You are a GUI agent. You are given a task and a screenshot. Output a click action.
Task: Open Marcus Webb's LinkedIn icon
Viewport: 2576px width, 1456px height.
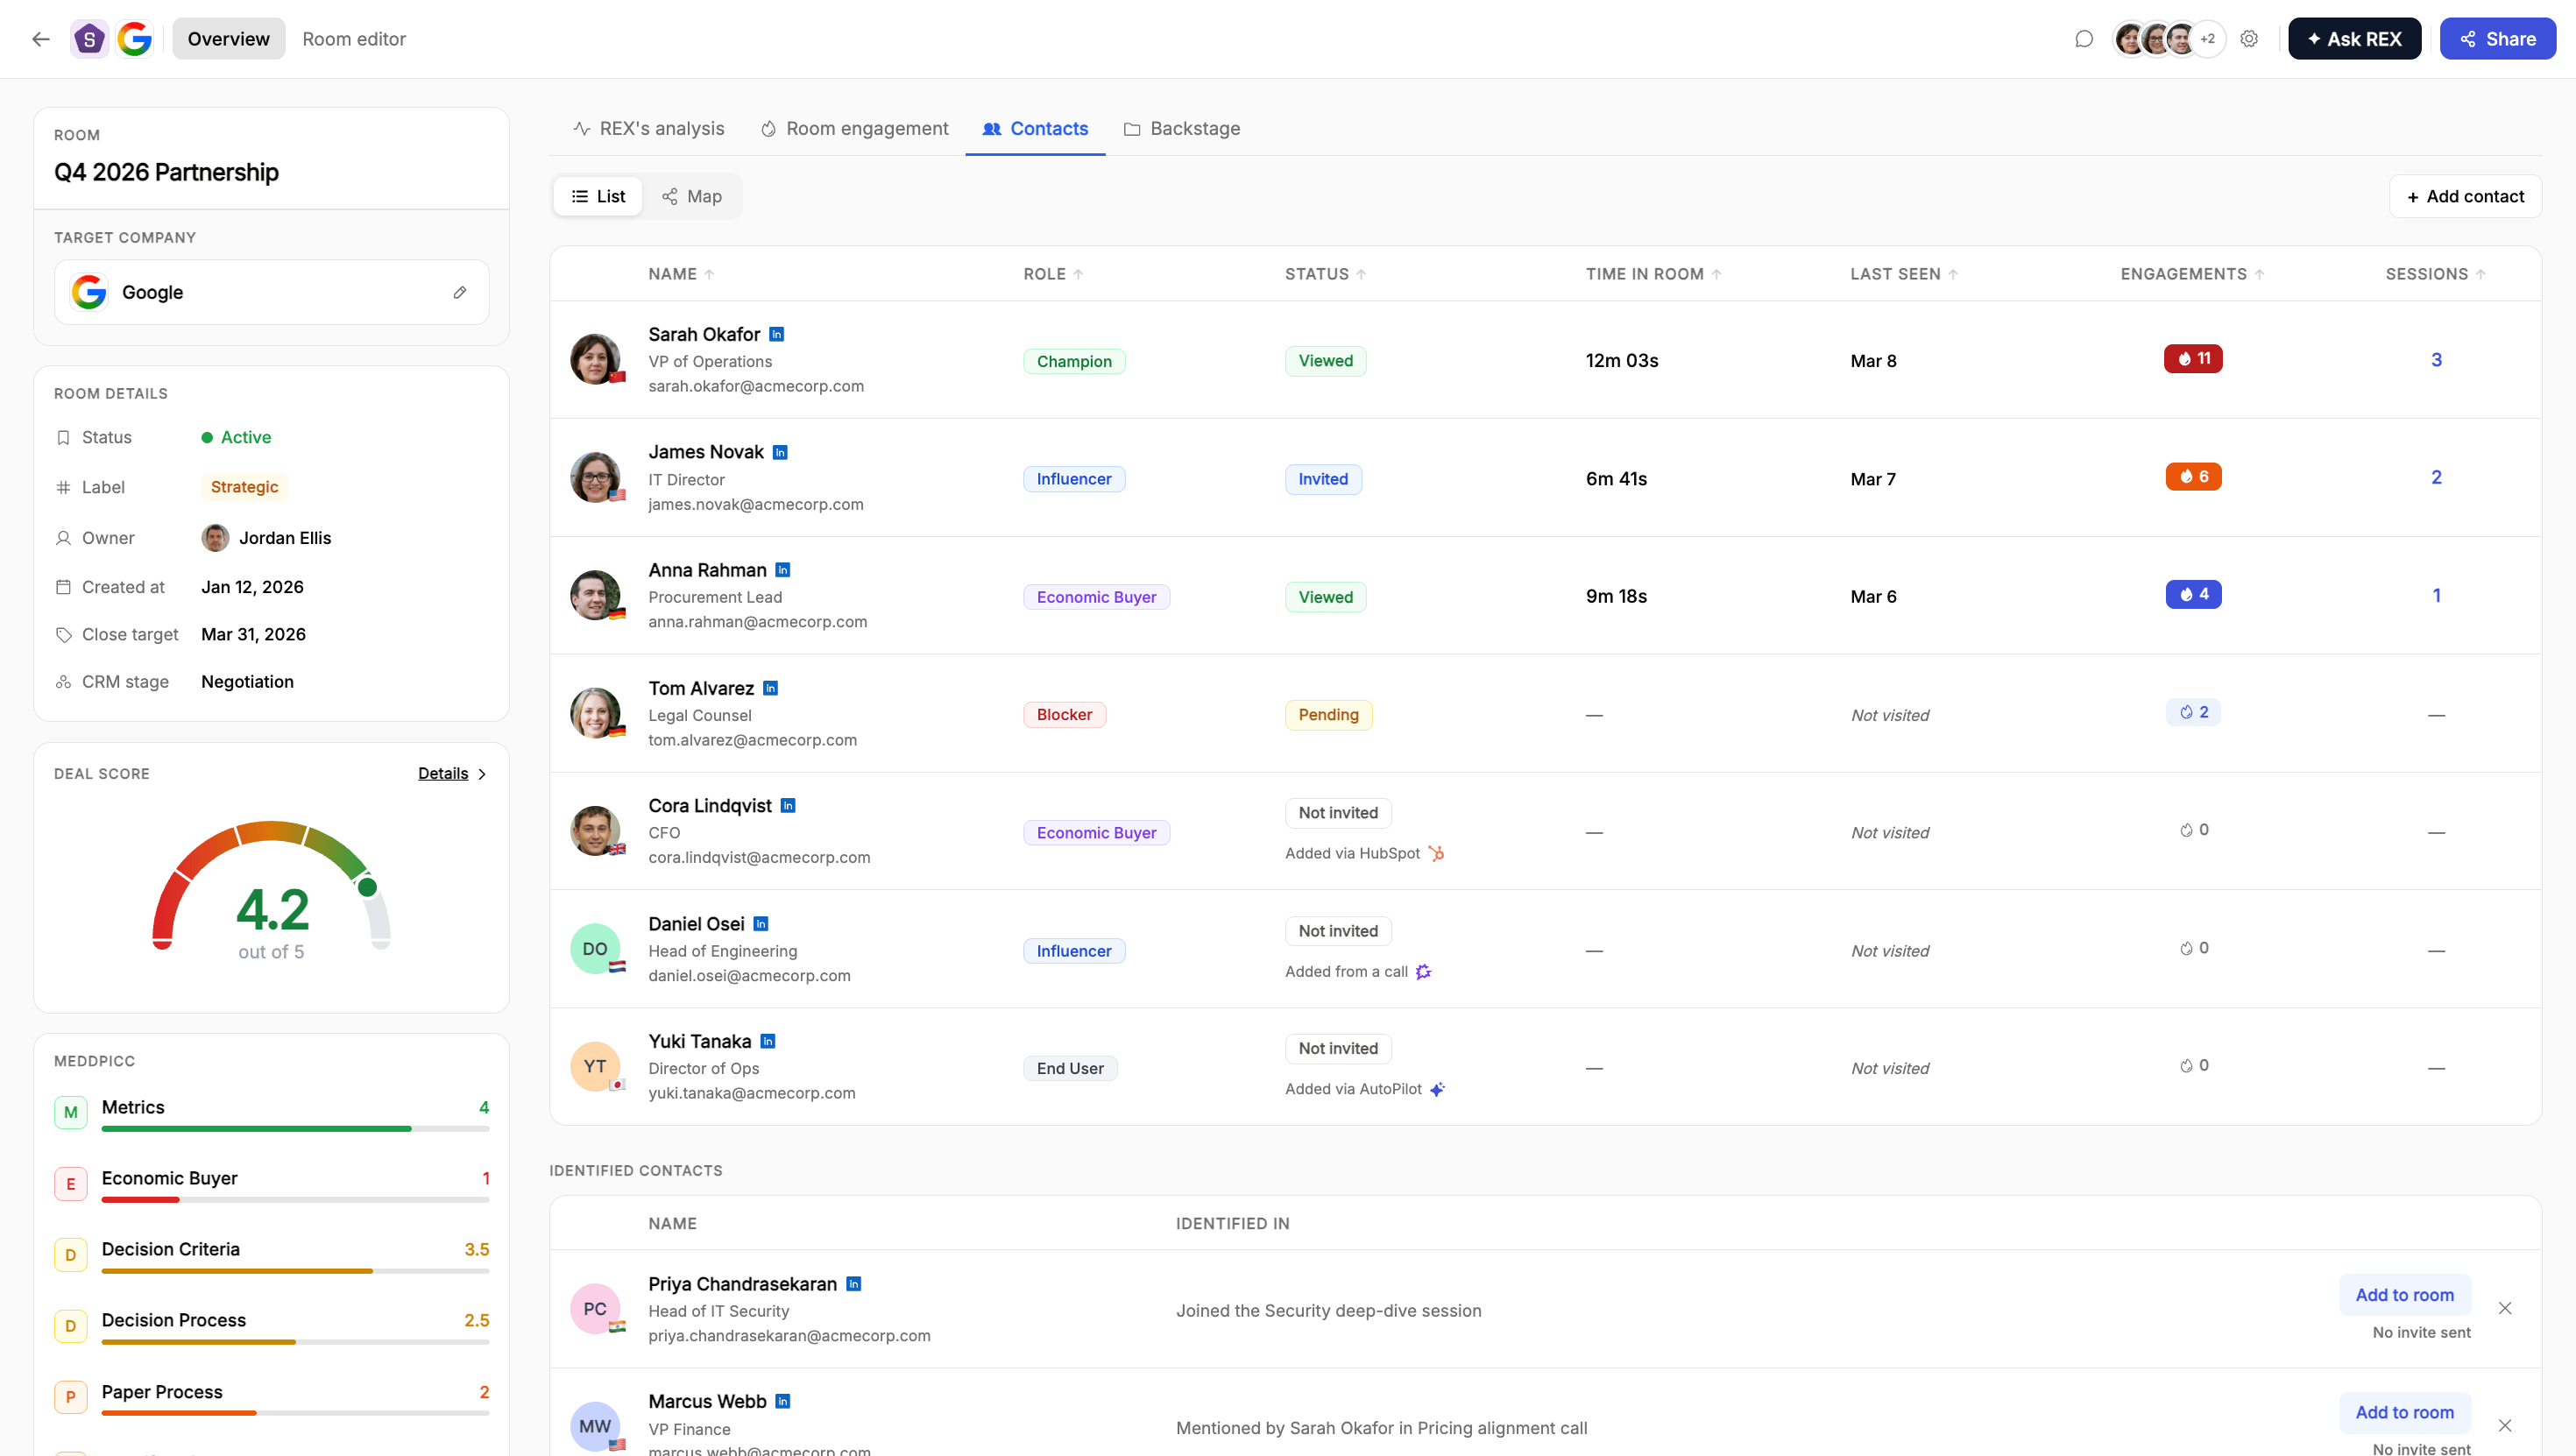[783, 1401]
